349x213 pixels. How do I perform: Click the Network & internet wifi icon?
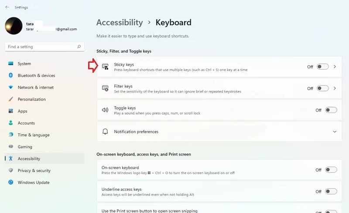[10, 87]
